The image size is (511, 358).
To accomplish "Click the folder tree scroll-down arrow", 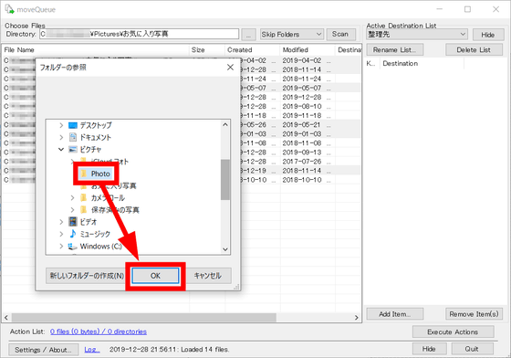I will point(225,249).
